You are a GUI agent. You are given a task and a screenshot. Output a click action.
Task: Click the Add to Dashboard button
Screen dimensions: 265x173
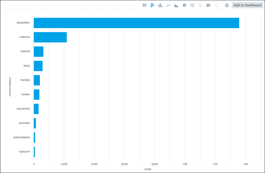coord(247,5)
